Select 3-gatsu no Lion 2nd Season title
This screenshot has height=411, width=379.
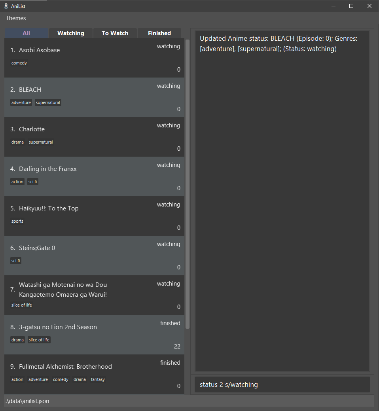tap(58, 327)
